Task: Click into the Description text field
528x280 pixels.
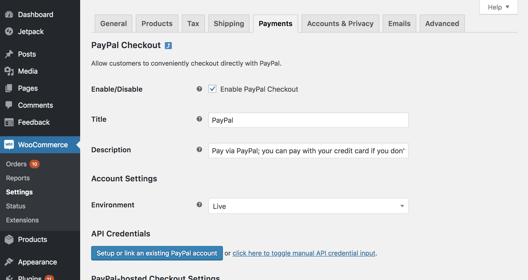Action: [308, 151]
